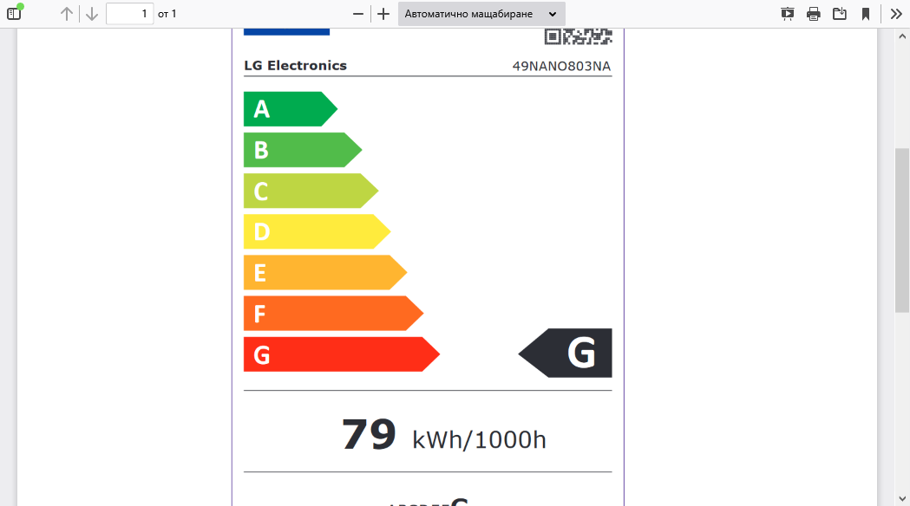Click the class C energy arrow
This screenshot has width=910, height=506.
(311, 191)
